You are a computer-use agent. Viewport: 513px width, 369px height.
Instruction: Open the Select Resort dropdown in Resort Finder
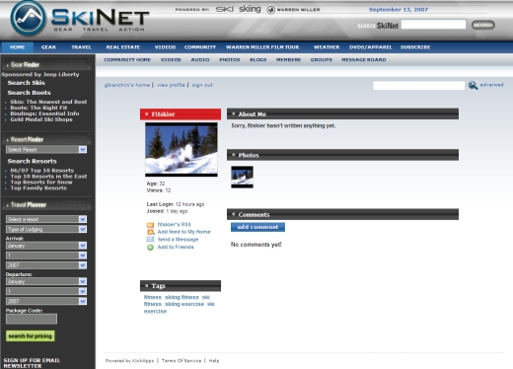(x=46, y=150)
